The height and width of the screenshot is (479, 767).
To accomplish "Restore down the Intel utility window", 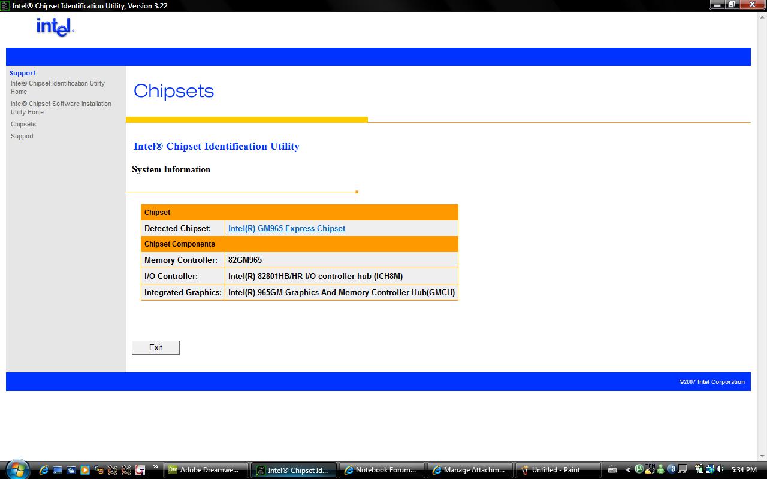I will [732, 5].
